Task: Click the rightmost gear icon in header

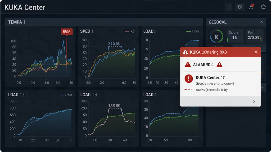Action: pos(263,7)
